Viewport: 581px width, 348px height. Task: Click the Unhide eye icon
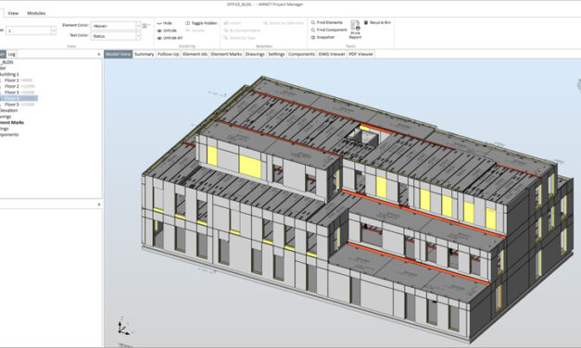point(159,31)
